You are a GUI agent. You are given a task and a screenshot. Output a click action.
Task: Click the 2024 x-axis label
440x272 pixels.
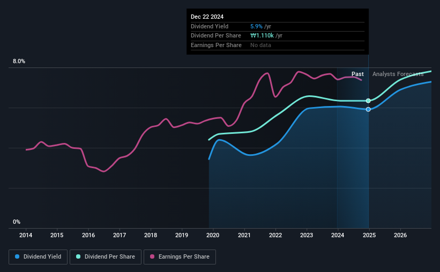point(338,235)
